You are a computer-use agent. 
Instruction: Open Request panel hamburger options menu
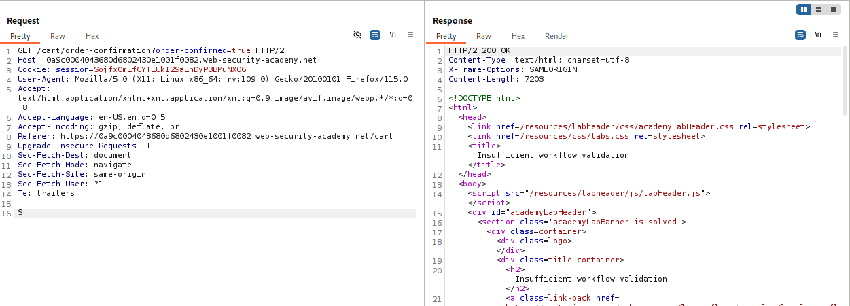click(x=410, y=35)
